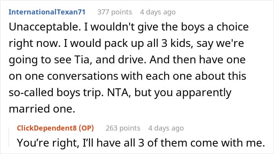Collapse reply thread via vertical line

click(x=9, y=137)
